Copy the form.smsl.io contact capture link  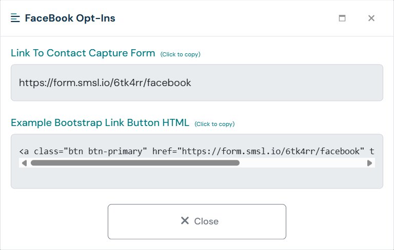(197, 82)
